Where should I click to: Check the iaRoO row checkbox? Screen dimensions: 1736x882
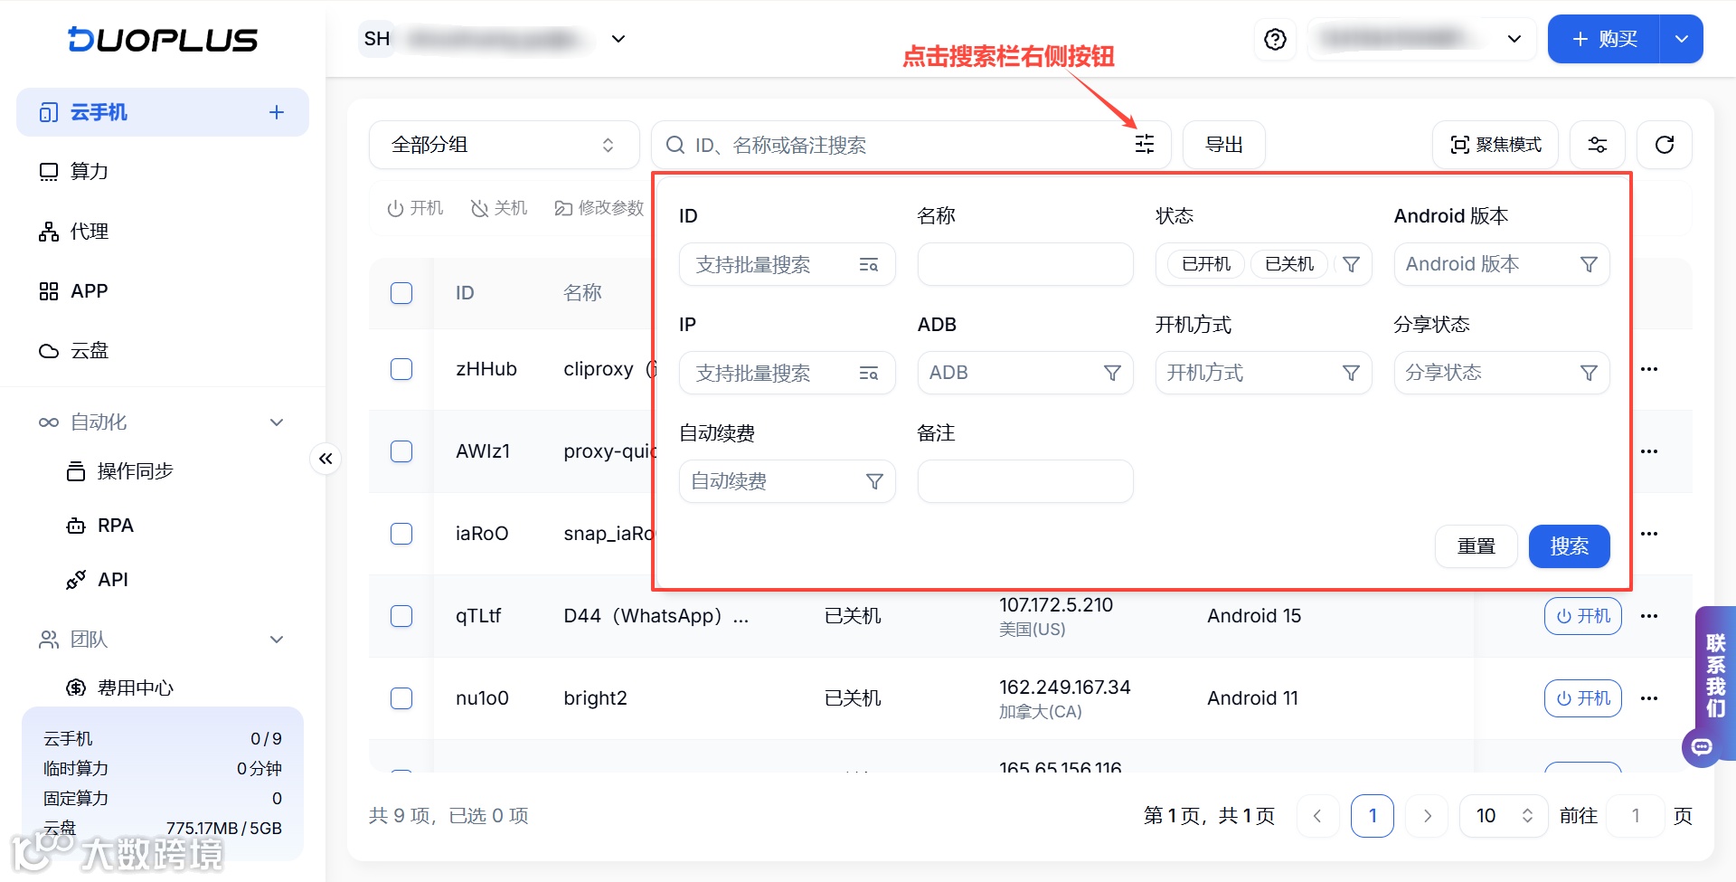[x=401, y=534]
